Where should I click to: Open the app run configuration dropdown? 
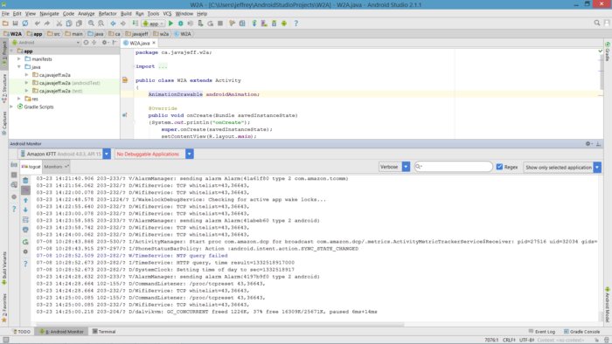[x=153, y=24]
